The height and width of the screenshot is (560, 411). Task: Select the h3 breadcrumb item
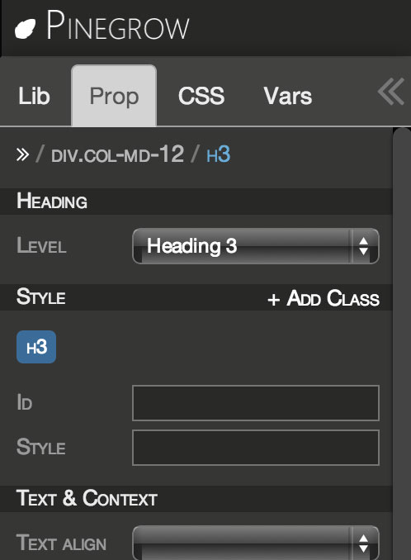coord(219,155)
